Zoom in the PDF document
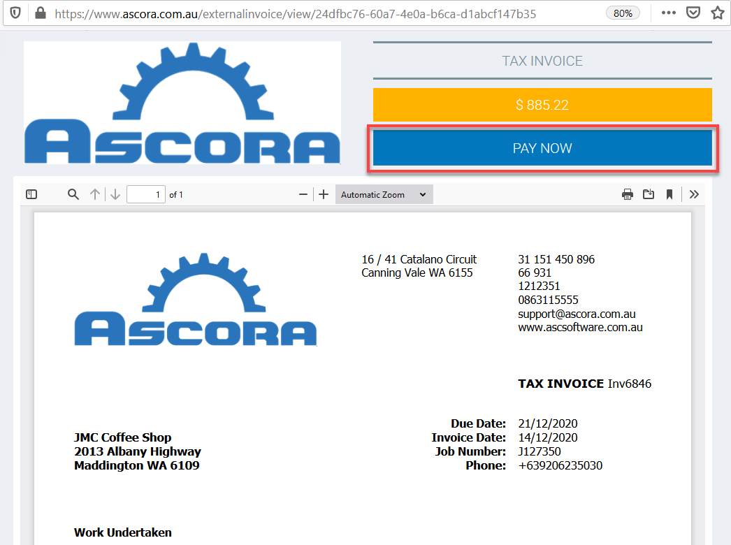This screenshot has width=731, height=545. pos(324,194)
